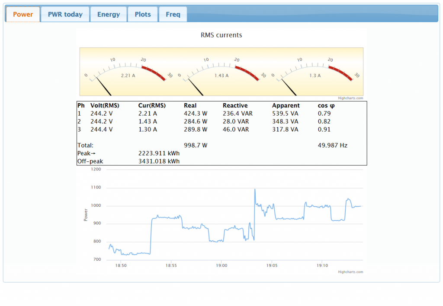Open the PWR today tab
The height and width of the screenshot is (306, 443).
coord(65,14)
